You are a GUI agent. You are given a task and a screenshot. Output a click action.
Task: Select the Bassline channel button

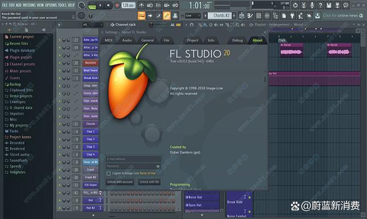point(90,63)
